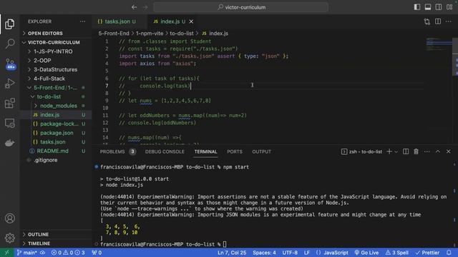Image resolution: width=458 pixels, height=257 pixels.
Task: Toggle the bottom panel layout icon
Action: 428,7
